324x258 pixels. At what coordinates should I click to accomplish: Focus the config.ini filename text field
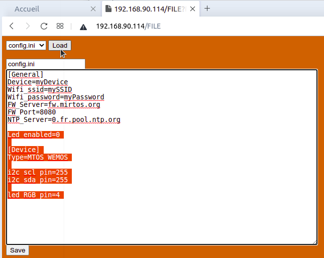pyautogui.click(x=45, y=64)
